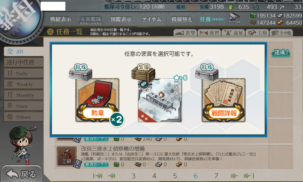Open the アイテム屋 shop icon
Screen dimensions: 303x182
click(x=234, y=18)
